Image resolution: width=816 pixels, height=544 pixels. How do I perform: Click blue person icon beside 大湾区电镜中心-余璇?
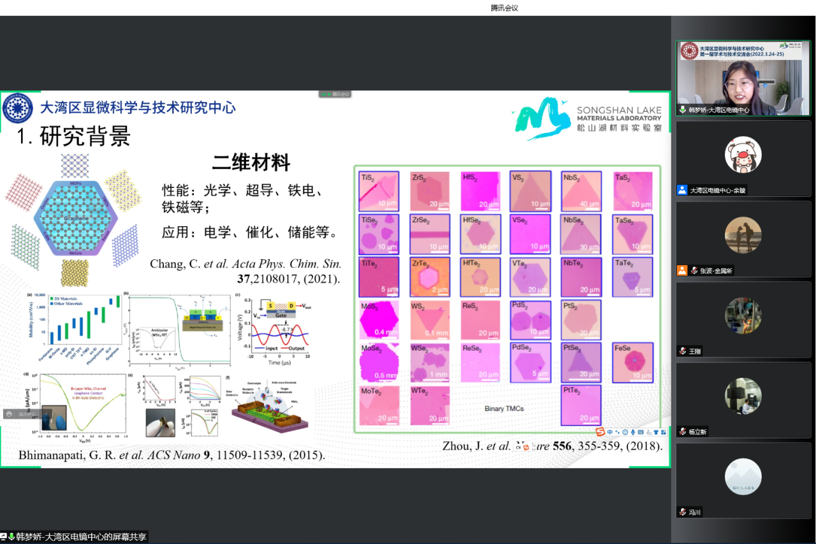pos(682,190)
